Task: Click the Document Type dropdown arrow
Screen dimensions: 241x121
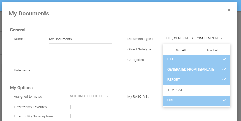Action: tap(221, 38)
